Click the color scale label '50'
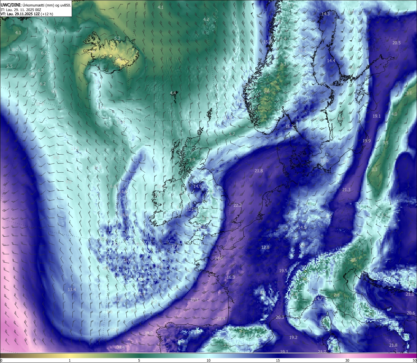This screenshot has width=417, height=363. (415, 360)
